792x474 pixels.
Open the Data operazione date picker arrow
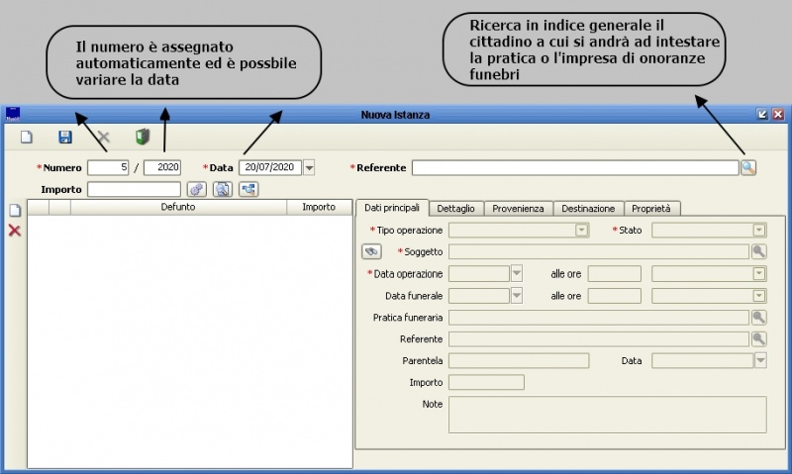click(516, 273)
